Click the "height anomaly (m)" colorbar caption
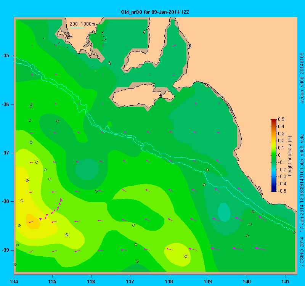The image size is (305, 286). click(x=290, y=156)
